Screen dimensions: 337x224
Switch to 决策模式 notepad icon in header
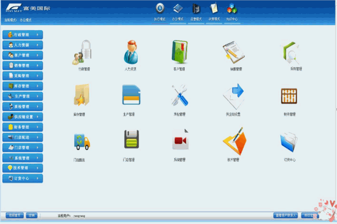(x=214, y=8)
